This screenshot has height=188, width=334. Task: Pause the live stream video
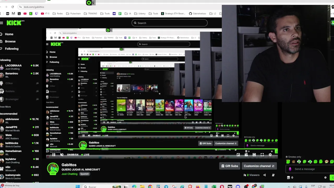tap(53, 155)
